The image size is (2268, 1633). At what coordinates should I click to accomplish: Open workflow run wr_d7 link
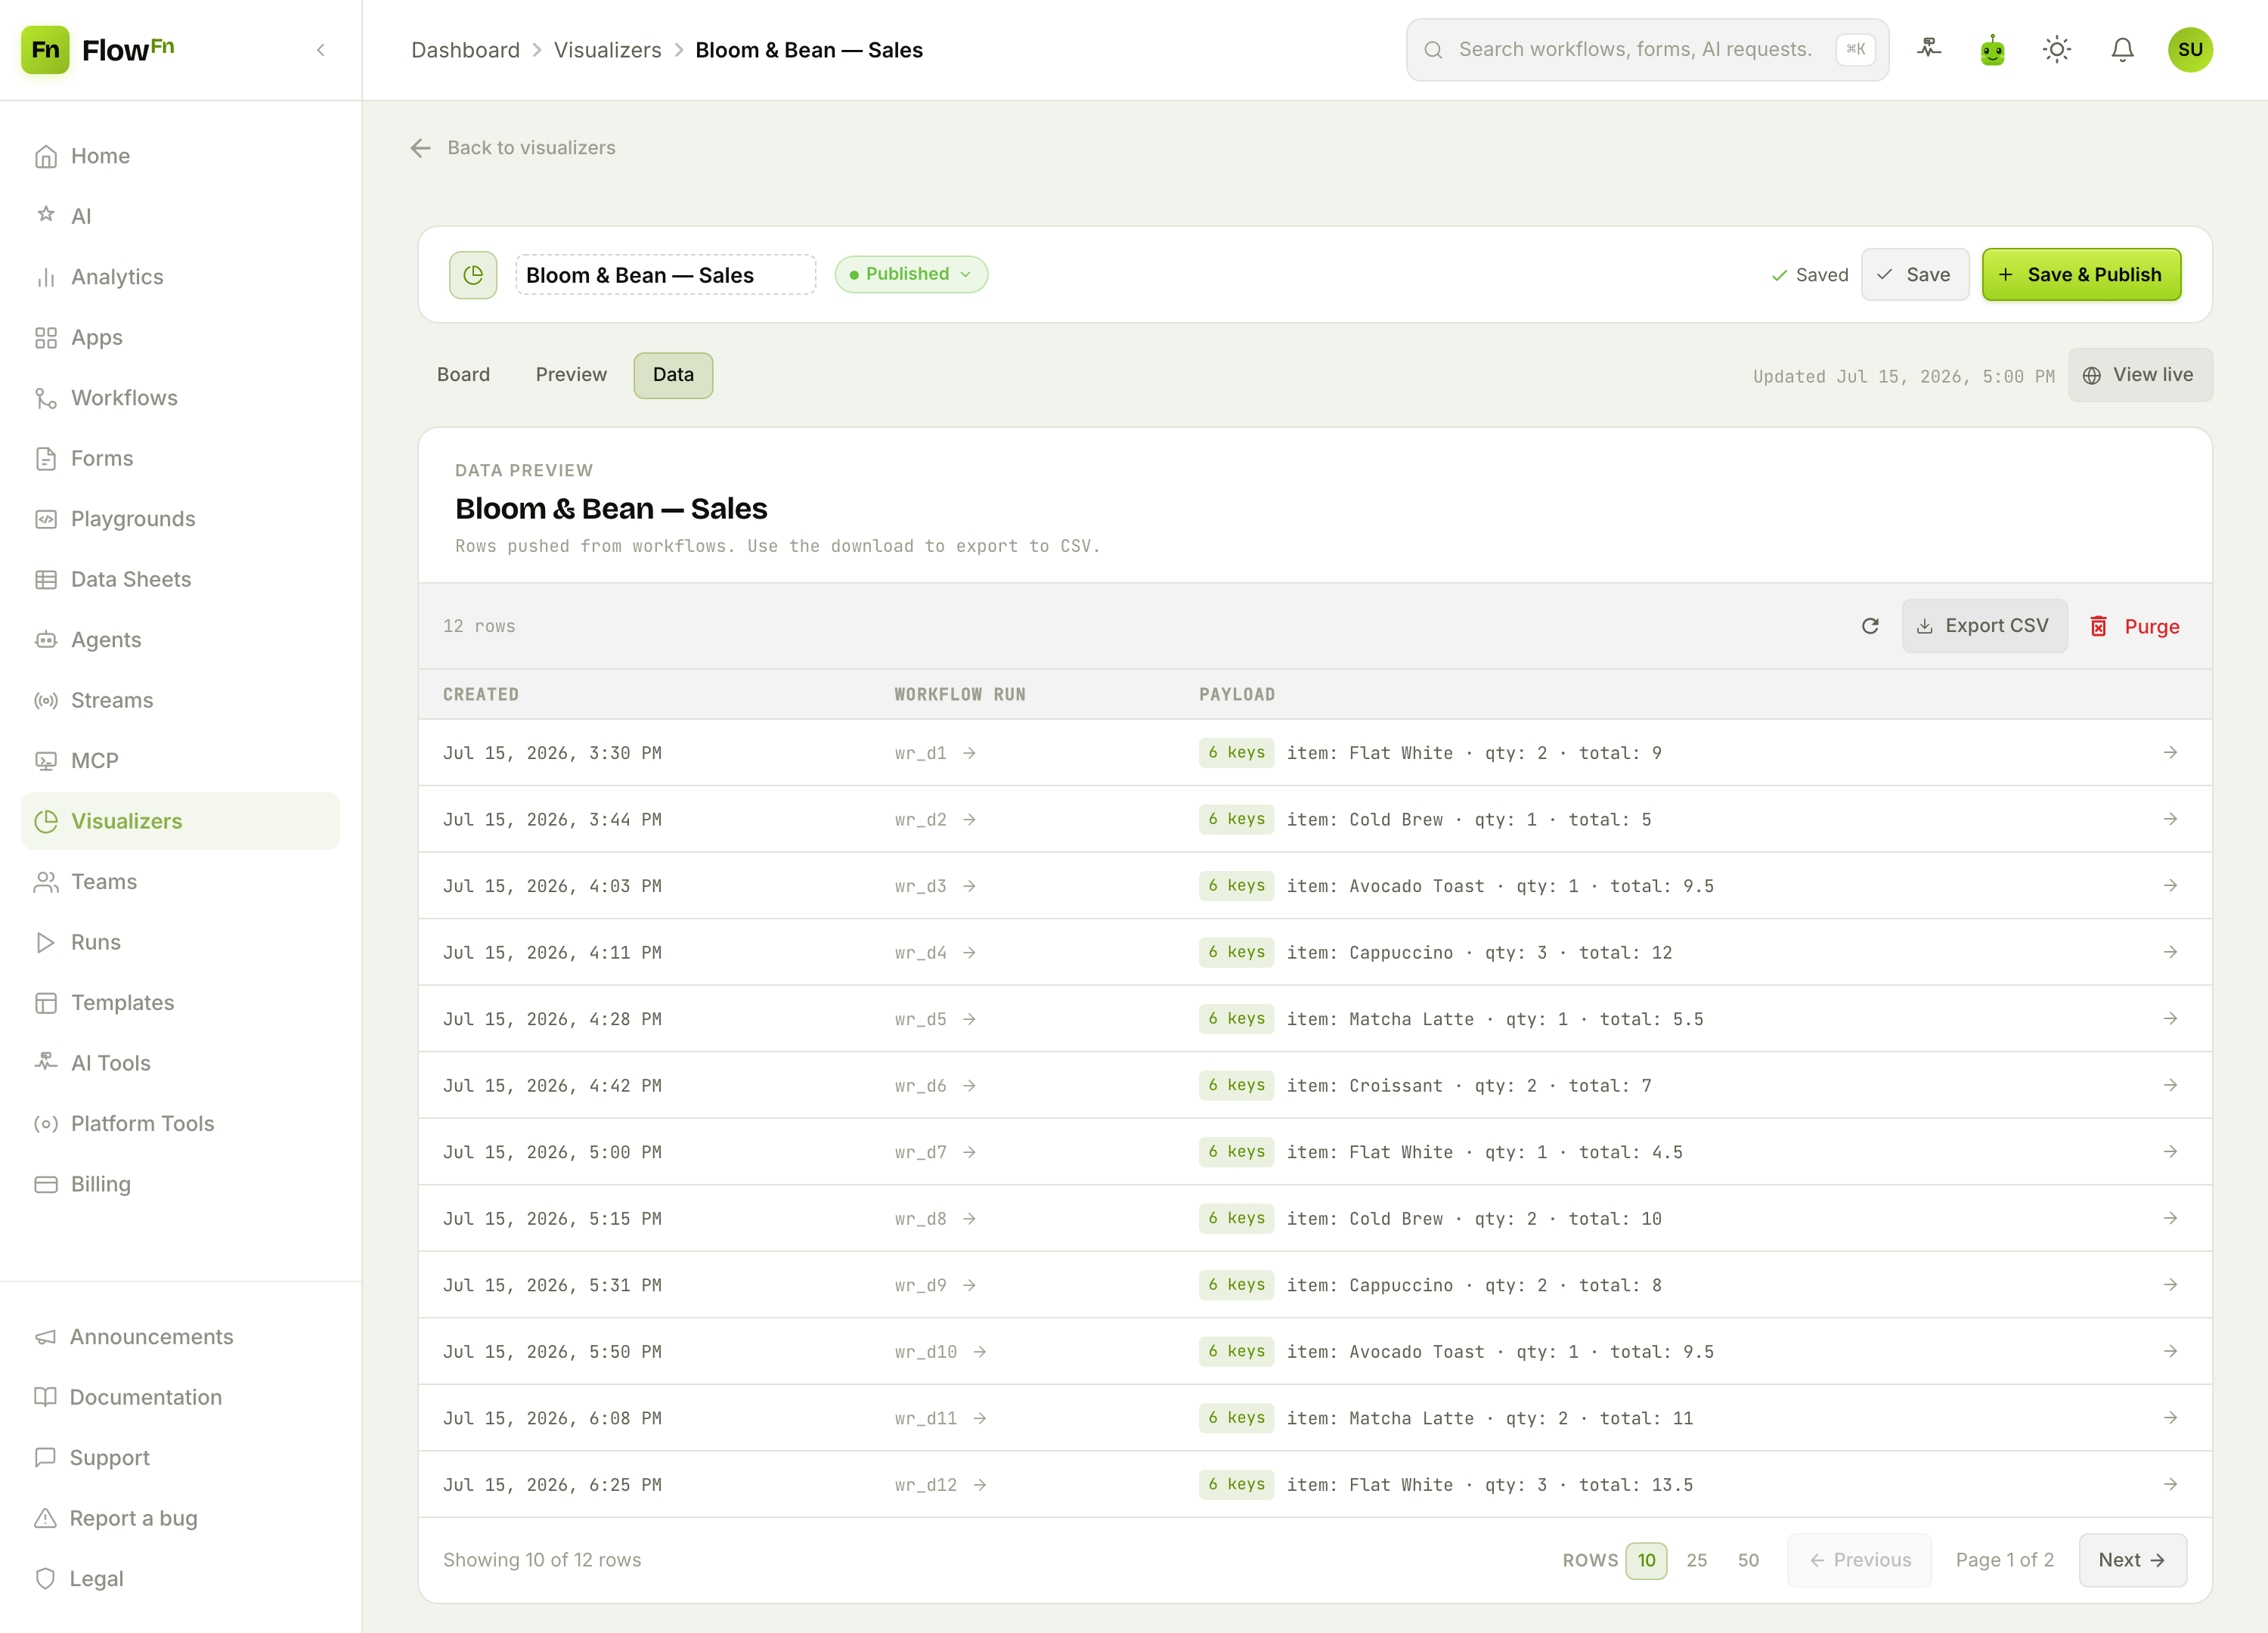click(x=935, y=1152)
